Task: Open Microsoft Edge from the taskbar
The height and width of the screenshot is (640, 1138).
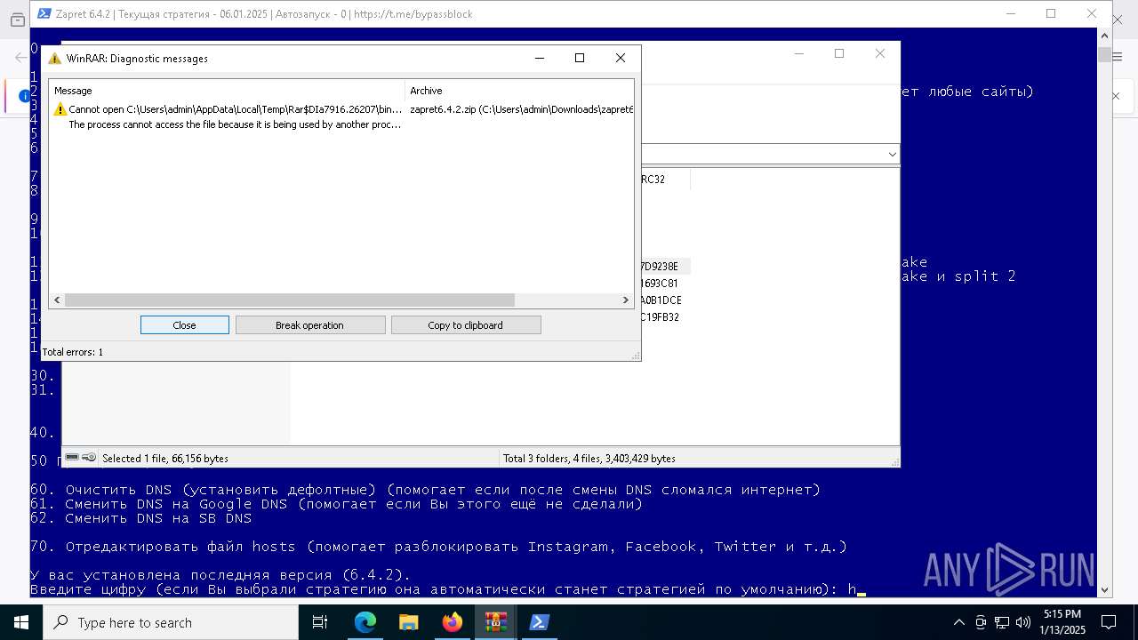Action: (365, 622)
